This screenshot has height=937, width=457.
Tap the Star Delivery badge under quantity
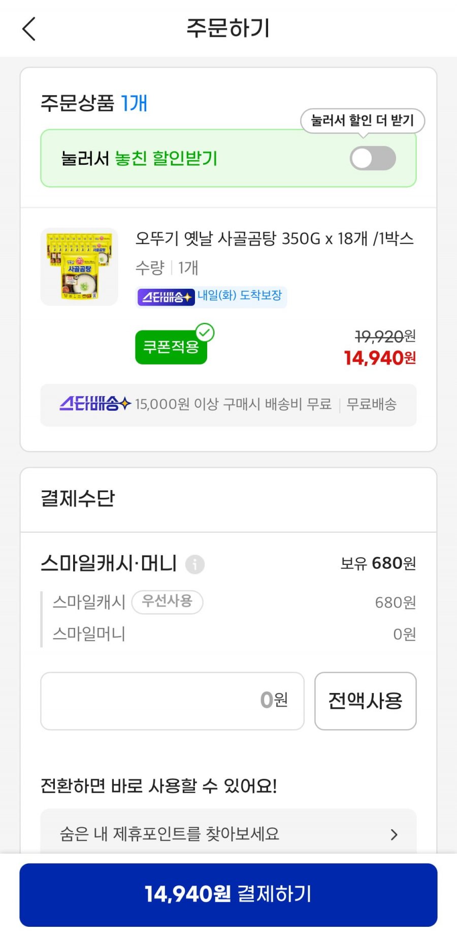click(x=166, y=297)
